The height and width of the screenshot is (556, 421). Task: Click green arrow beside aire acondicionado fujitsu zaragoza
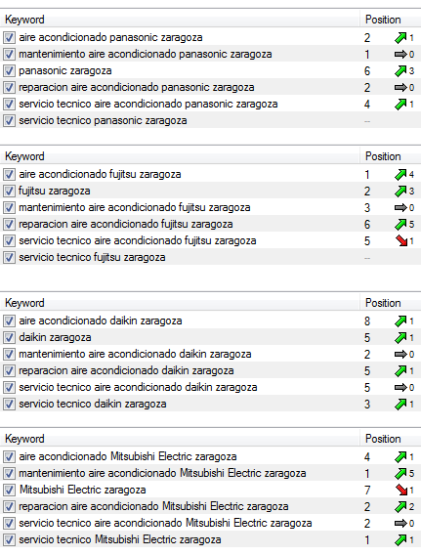click(x=400, y=175)
